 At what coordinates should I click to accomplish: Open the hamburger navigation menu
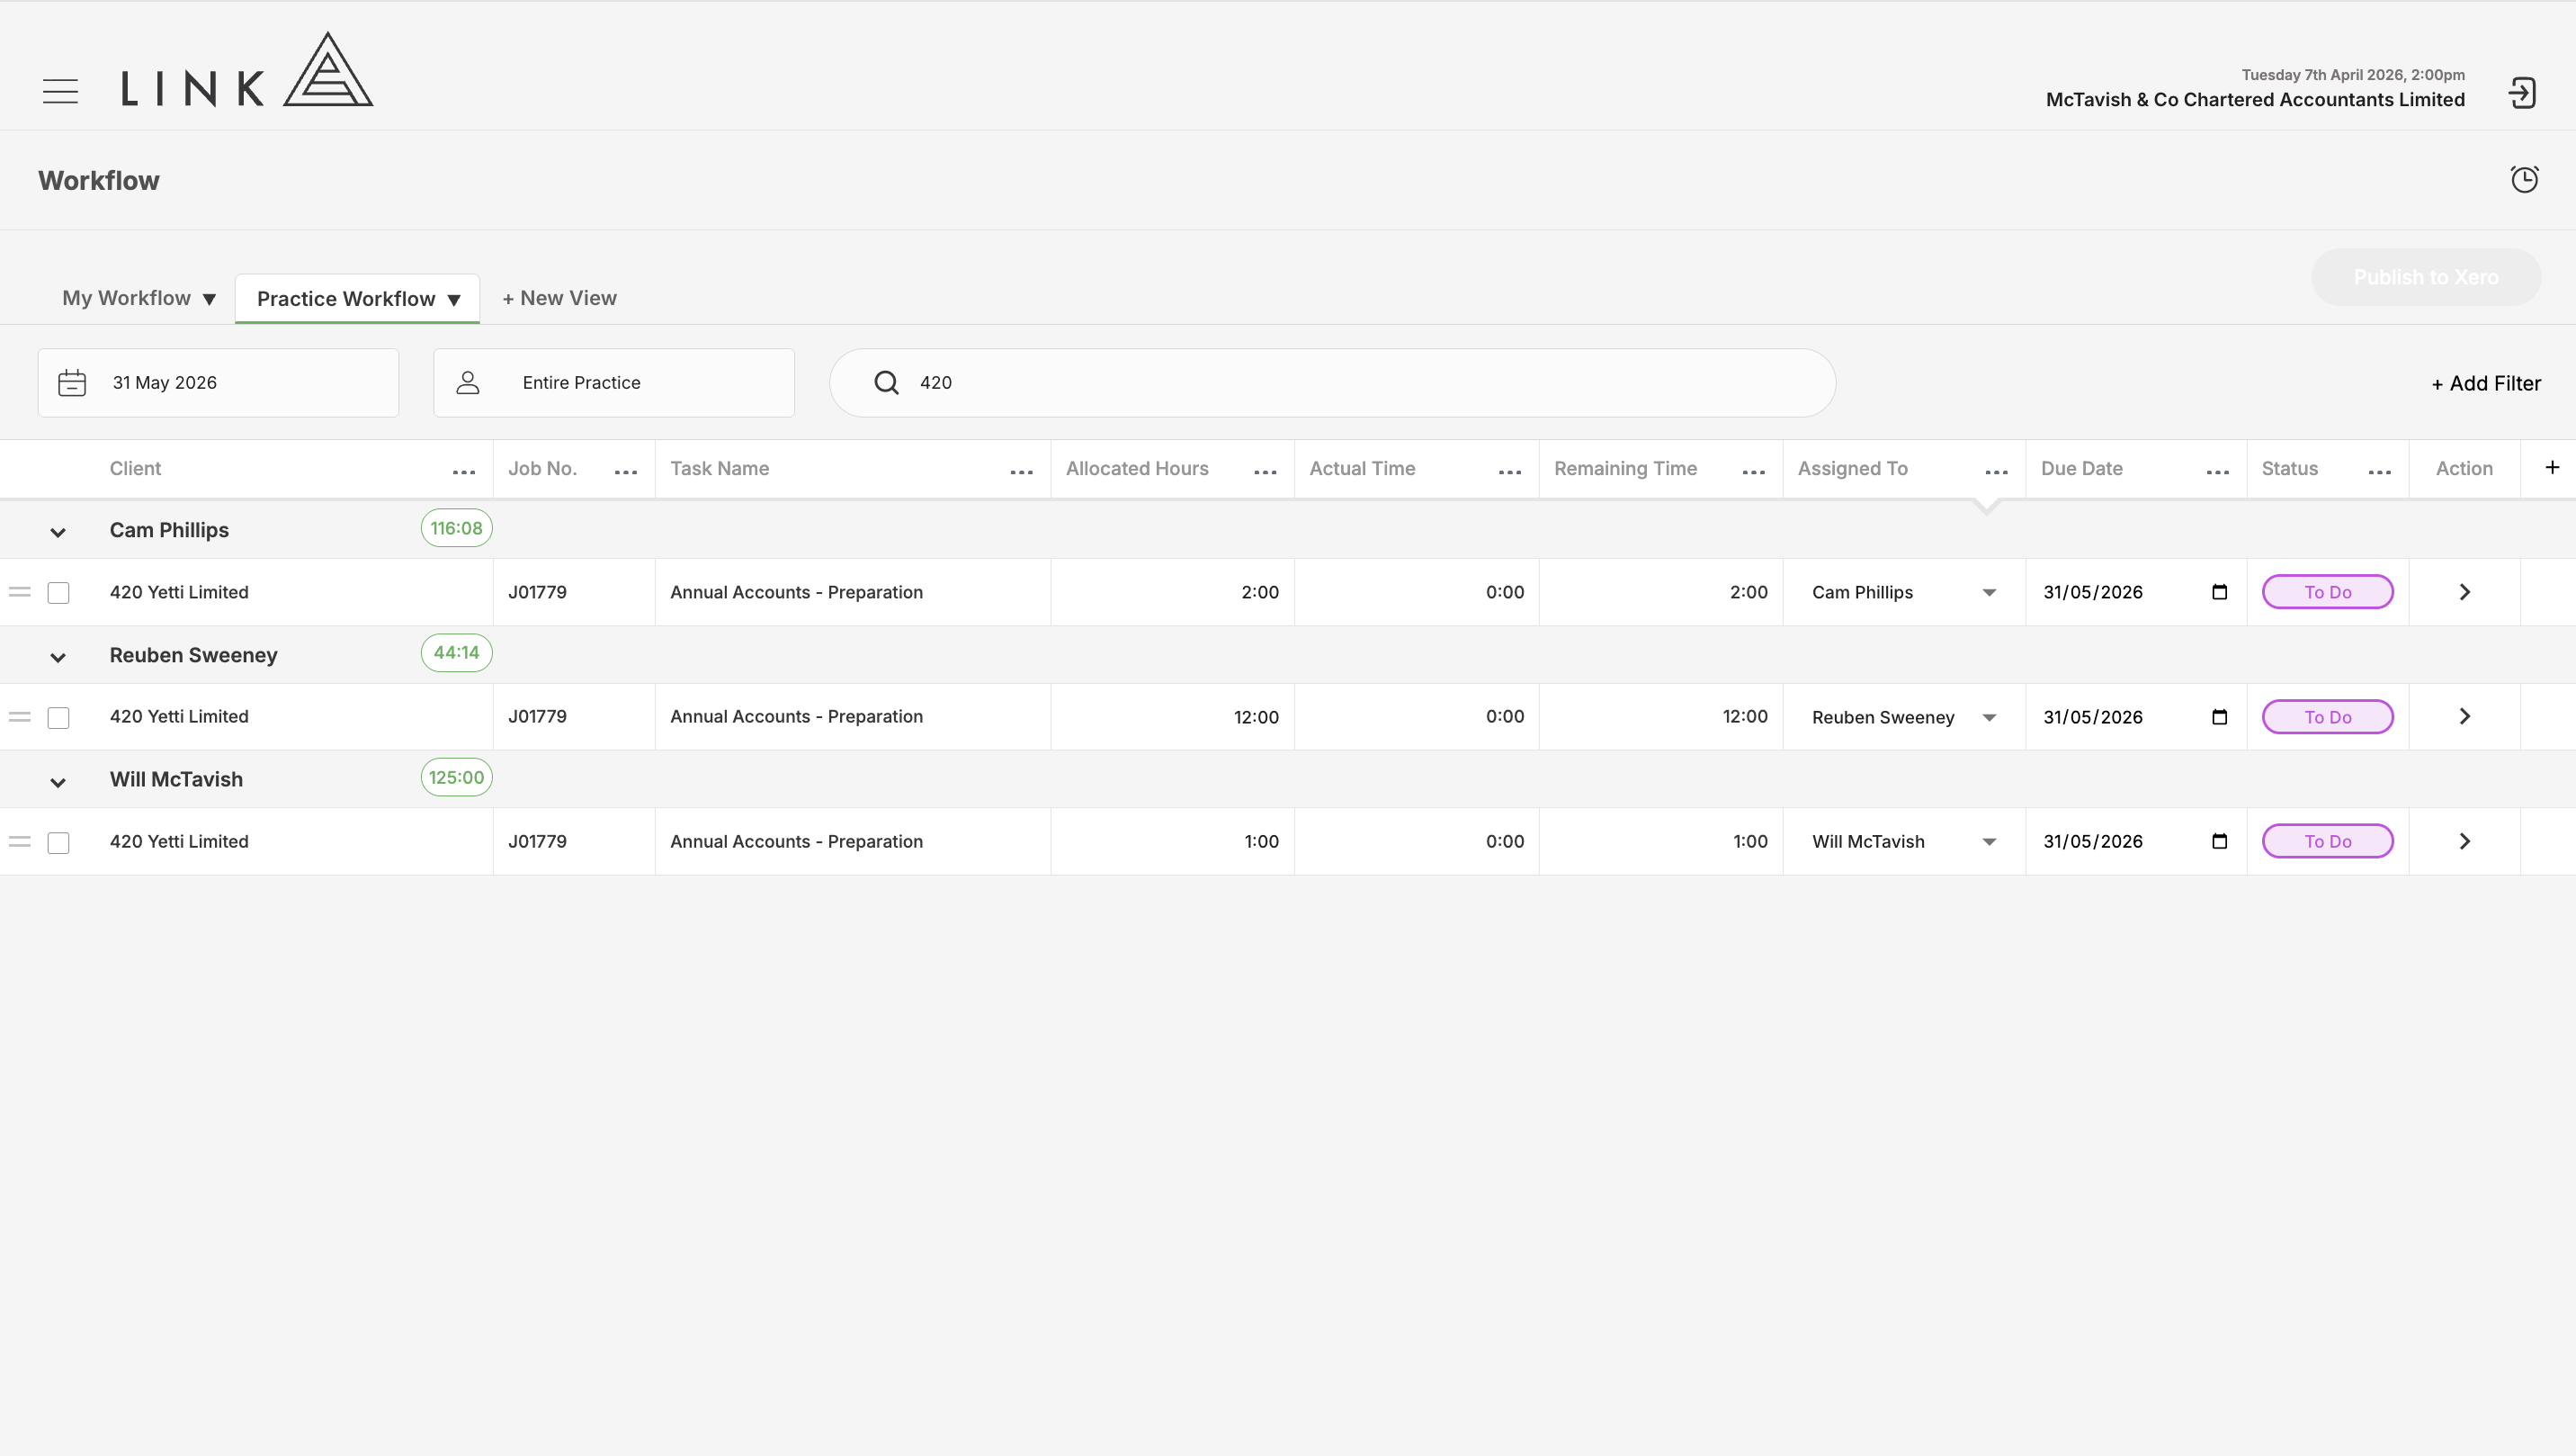[x=60, y=91]
